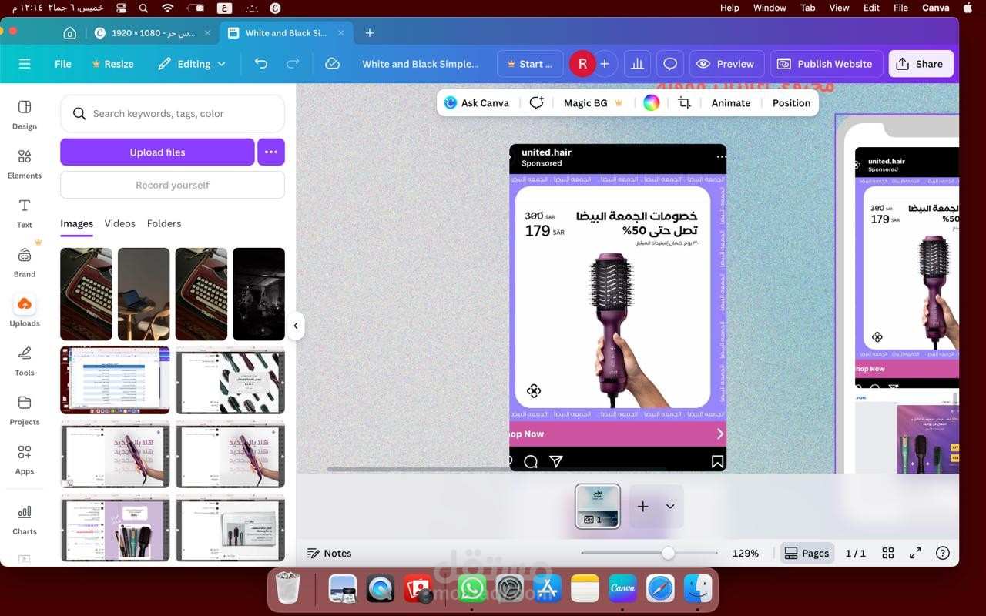Open File menu in Canva toolbar
The image size is (986, 616).
(x=63, y=64)
